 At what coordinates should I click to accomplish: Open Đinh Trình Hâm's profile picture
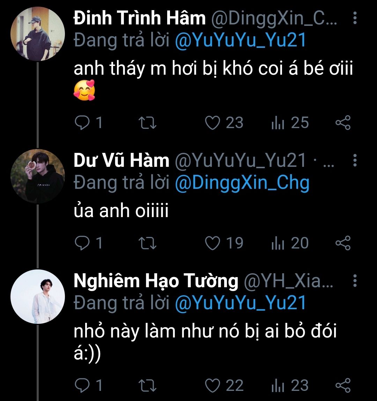pyautogui.click(x=38, y=34)
